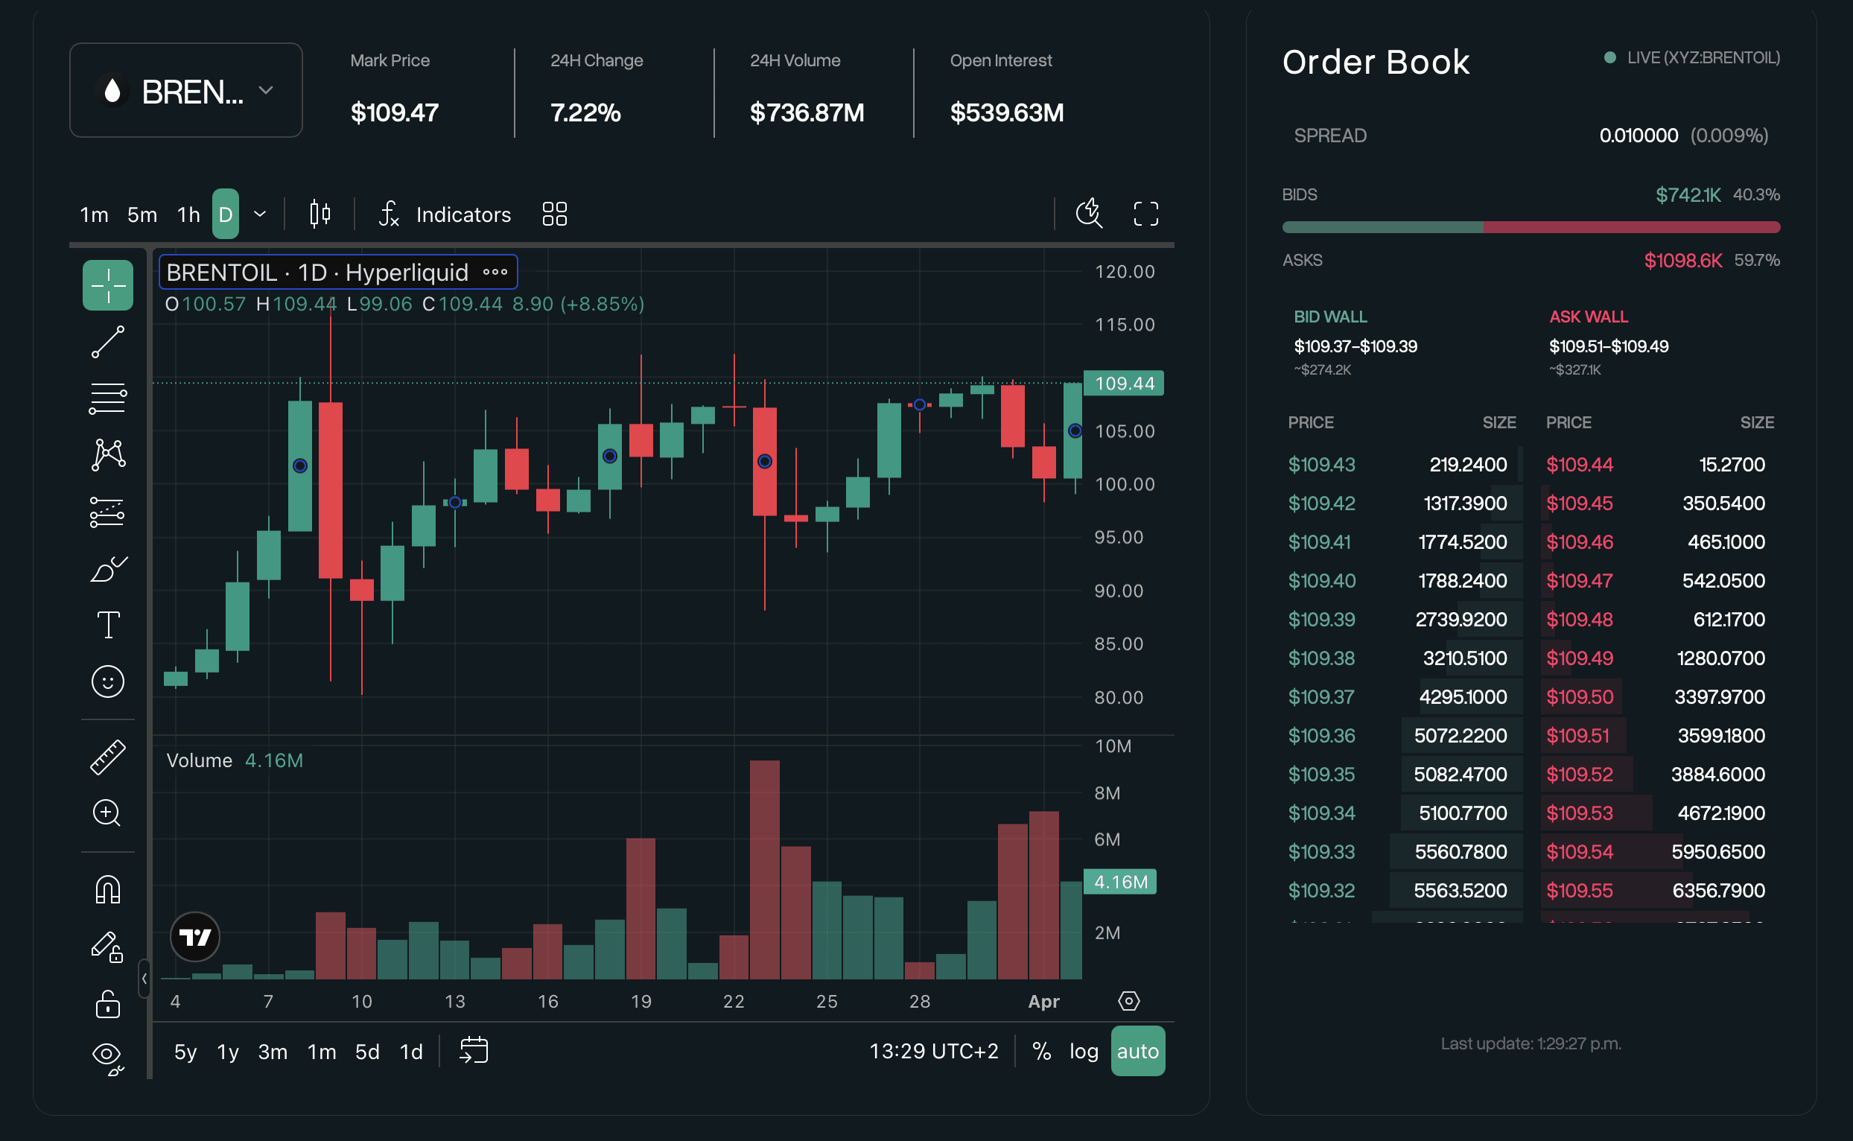
Task: Switch to the 5m interval
Action: point(142,215)
